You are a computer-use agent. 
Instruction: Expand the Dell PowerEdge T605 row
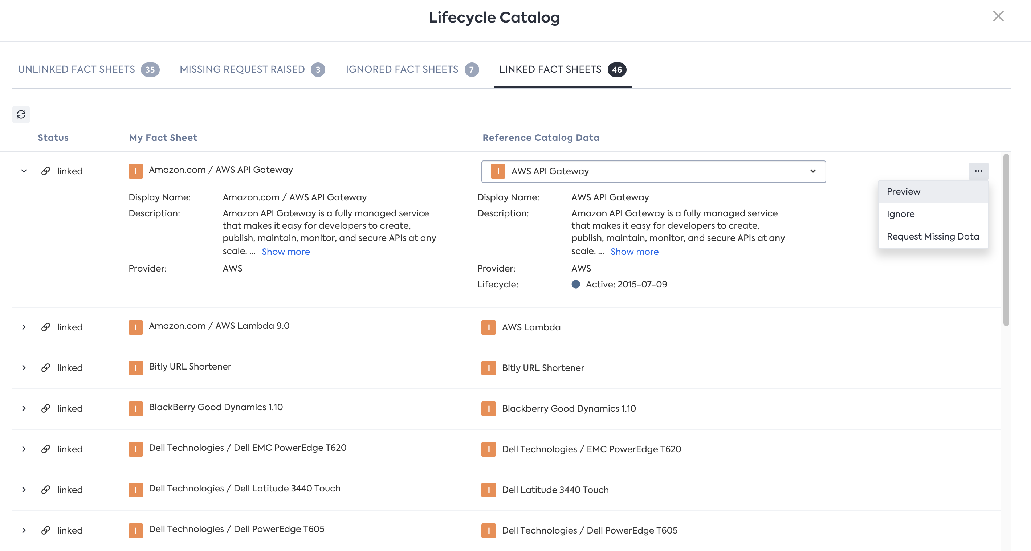point(24,530)
